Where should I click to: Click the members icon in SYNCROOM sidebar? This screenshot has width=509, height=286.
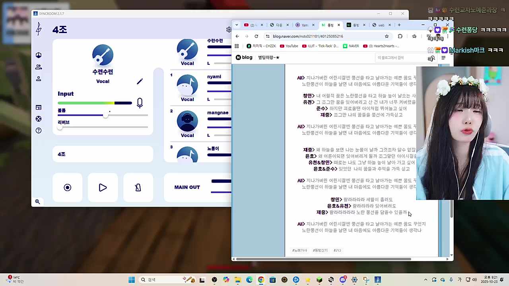38,67
